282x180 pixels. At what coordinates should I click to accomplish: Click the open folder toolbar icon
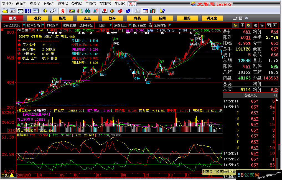5,11
